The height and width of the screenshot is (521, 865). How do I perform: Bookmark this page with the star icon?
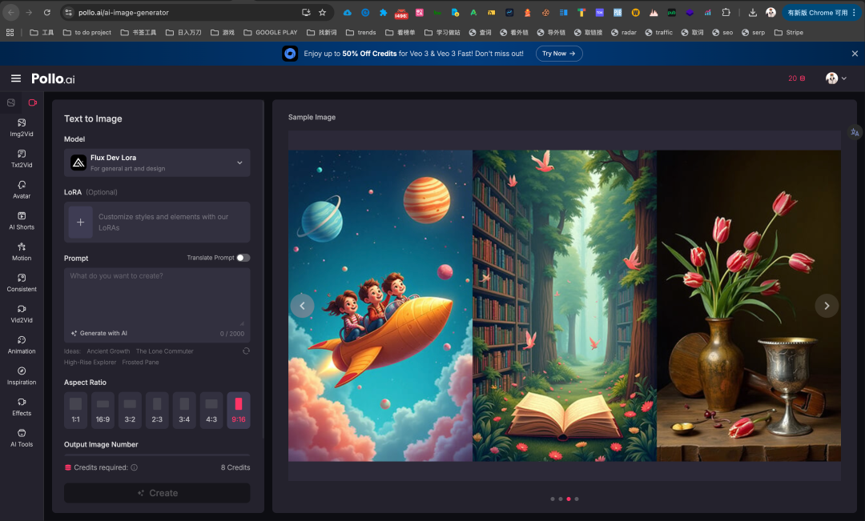(322, 12)
